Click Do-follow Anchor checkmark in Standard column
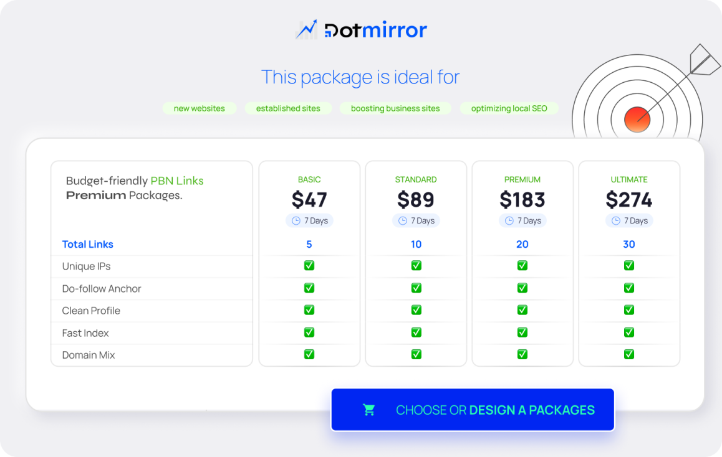722x457 pixels. pyautogui.click(x=416, y=288)
